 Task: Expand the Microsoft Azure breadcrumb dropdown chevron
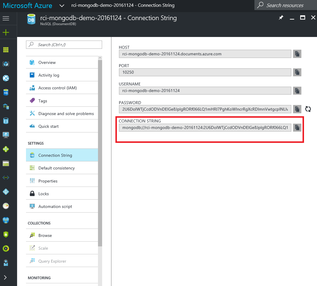coord(62,6)
